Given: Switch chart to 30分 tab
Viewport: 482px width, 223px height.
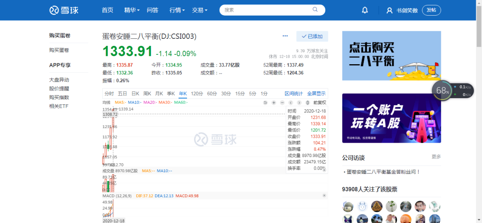Looking at the screenshot, I should [x=226, y=94].
